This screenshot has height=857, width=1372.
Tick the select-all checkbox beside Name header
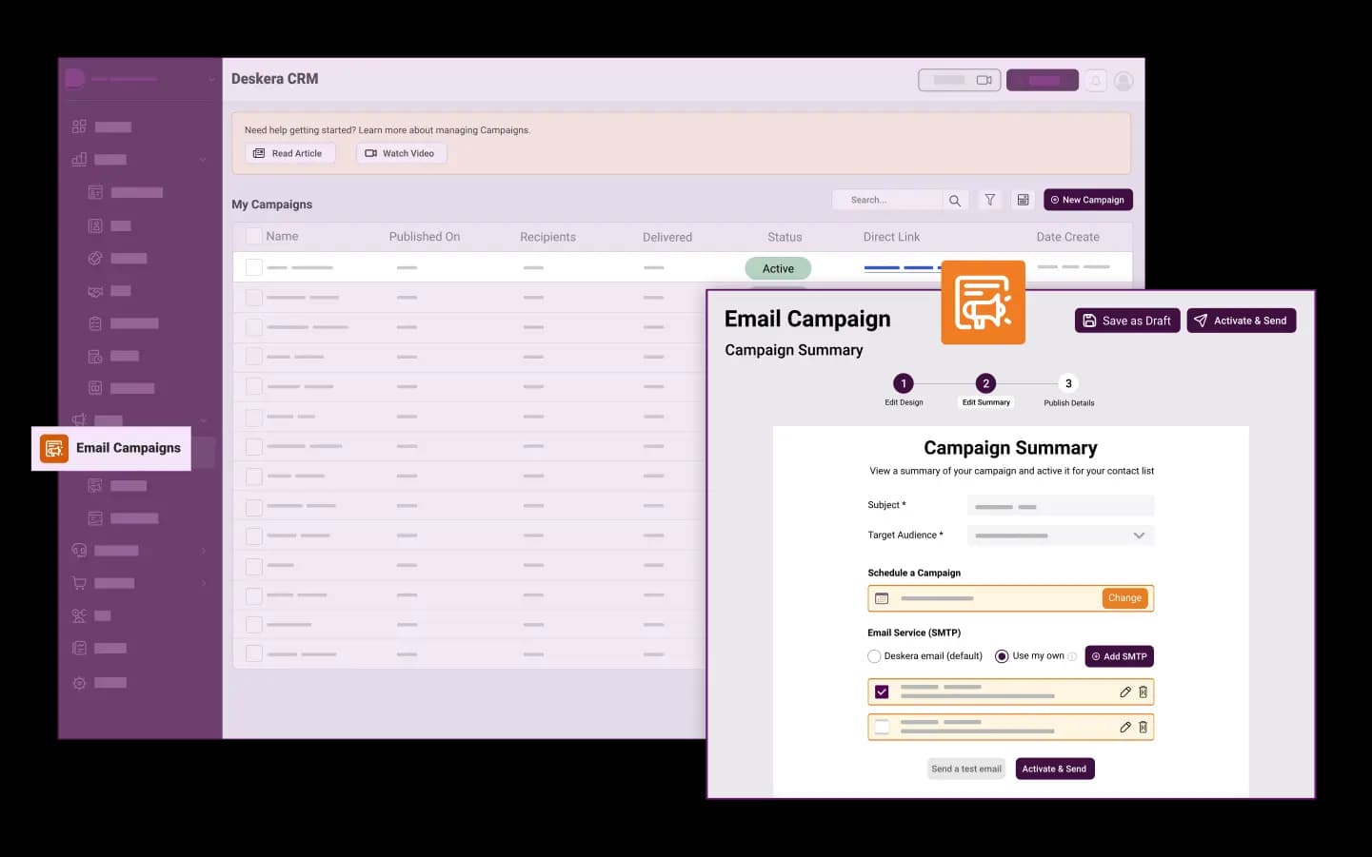[x=253, y=237]
